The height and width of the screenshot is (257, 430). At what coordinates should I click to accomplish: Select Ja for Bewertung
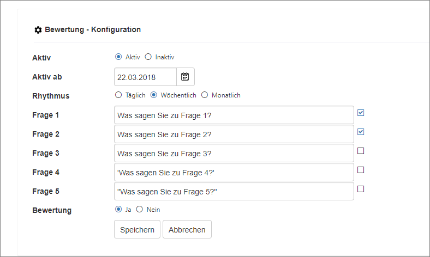tap(118, 210)
